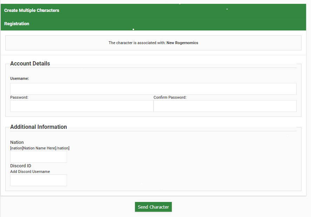The width and height of the screenshot is (311, 217).
Task: Click the Account Details section title
Action: pos(30,64)
